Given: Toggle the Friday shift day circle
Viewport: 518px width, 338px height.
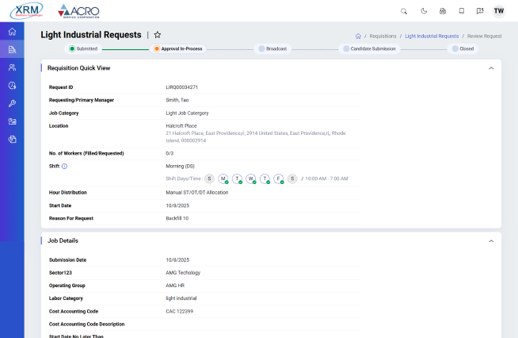Looking at the screenshot, I should coord(278,179).
